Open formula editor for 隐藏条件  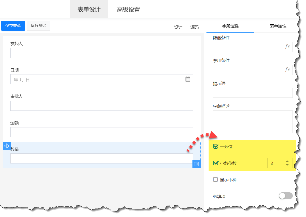pos(287,47)
